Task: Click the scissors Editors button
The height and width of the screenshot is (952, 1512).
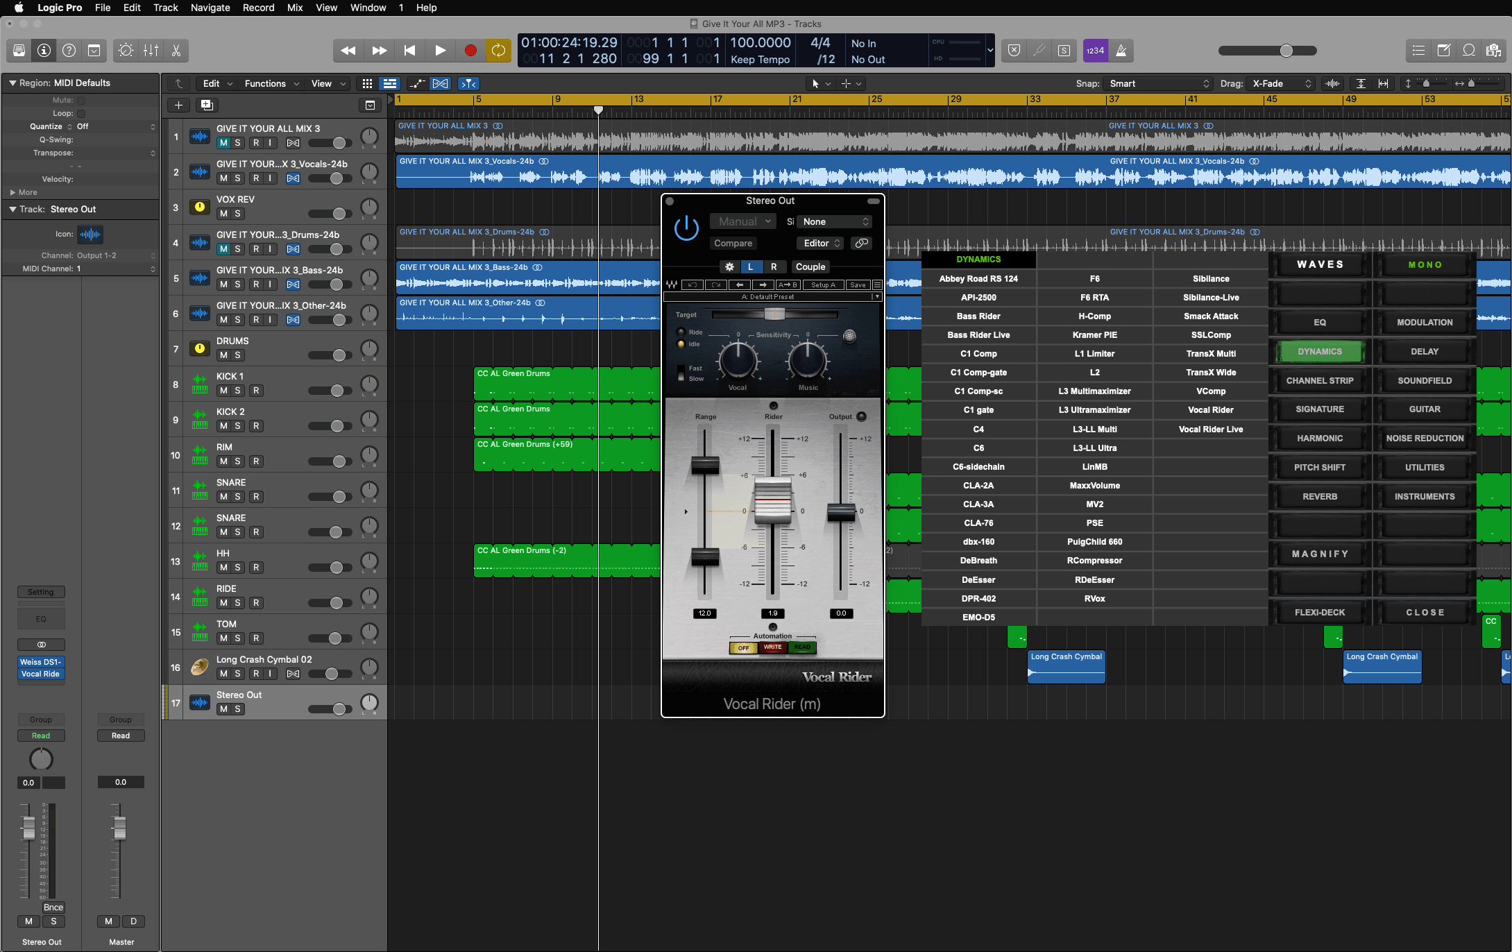Action: pyautogui.click(x=176, y=51)
